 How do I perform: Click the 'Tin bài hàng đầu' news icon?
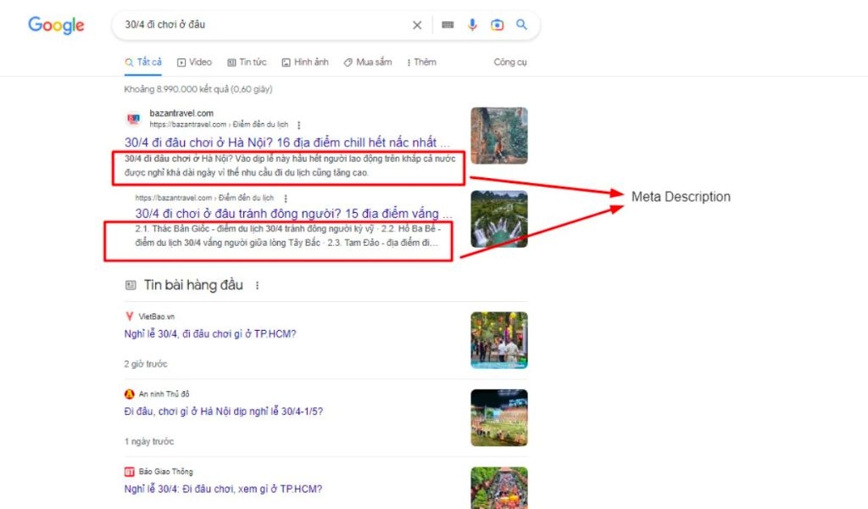131,285
